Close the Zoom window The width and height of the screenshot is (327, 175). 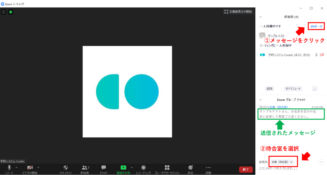pyautogui.click(x=322, y=8)
